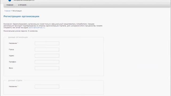This screenshot has width=171, height=96.
Task: Click the Адрес field label
Action: coord(11,56)
